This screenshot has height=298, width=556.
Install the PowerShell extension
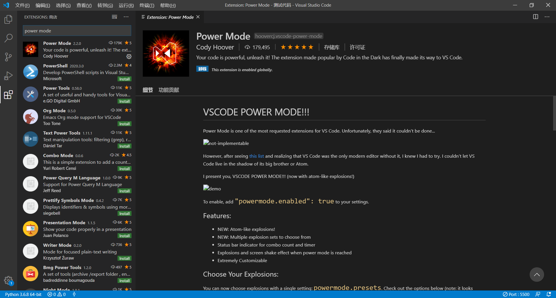pyautogui.click(x=125, y=79)
